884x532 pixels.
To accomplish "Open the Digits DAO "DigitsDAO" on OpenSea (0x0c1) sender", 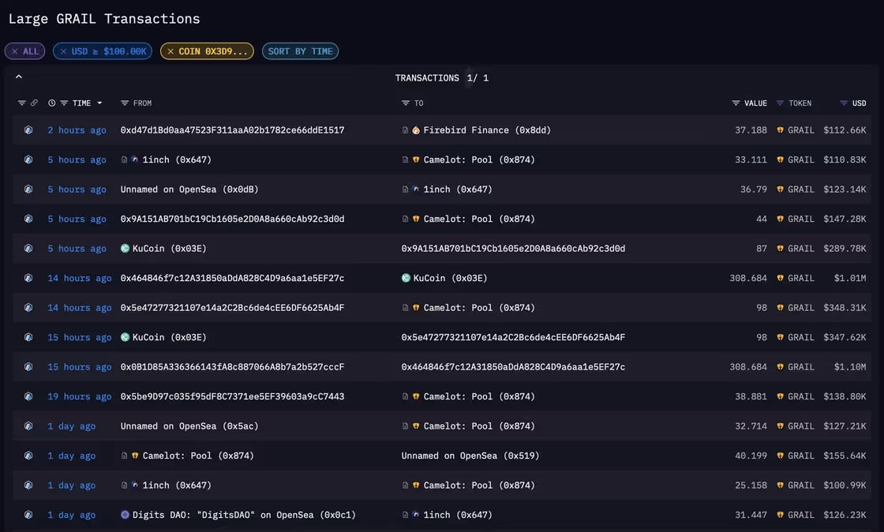I will (x=244, y=515).
